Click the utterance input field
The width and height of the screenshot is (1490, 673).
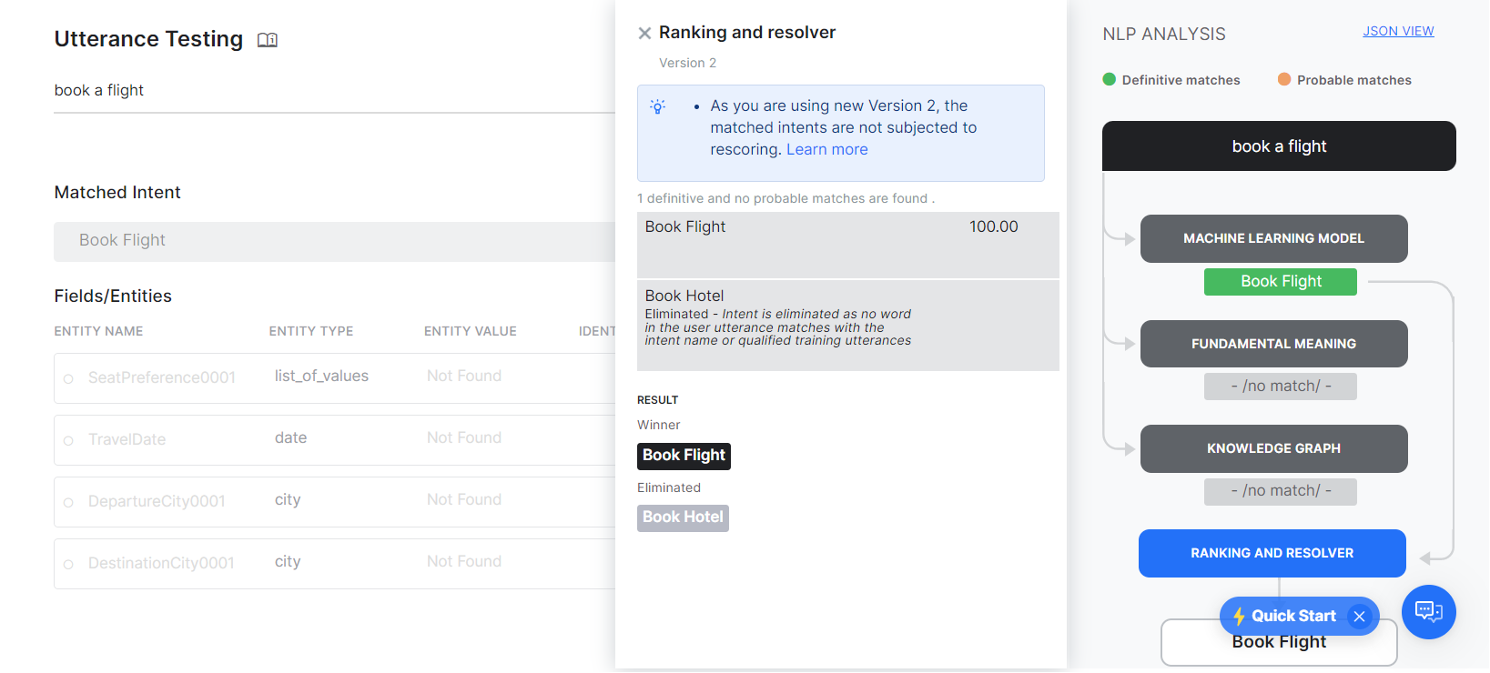(x=328, y=91)
